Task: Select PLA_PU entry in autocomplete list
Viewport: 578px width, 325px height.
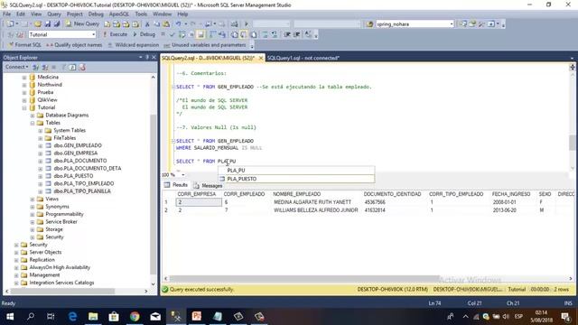Action: pyautogui.click(x=297, y=171)
